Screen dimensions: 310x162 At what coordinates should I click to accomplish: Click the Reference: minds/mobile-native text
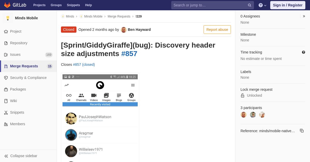268,131
